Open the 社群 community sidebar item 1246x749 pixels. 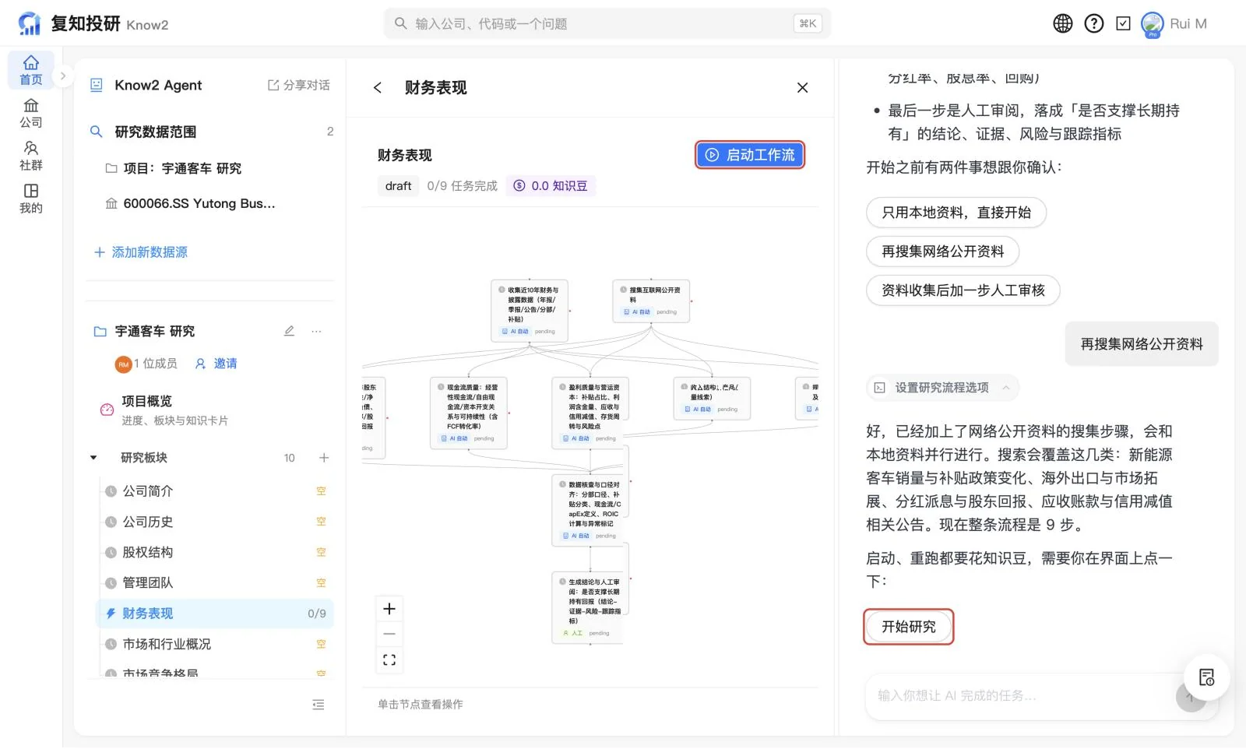(31, 156)
